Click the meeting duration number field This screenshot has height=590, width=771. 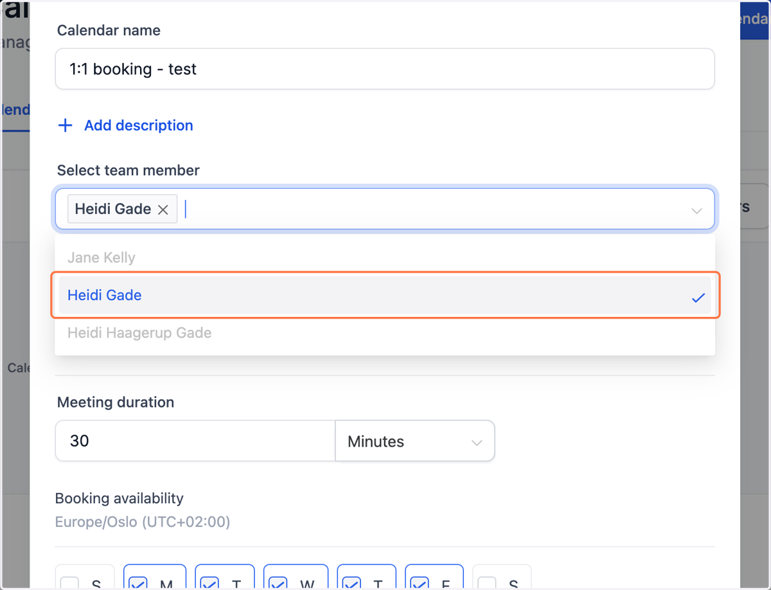click(195, 441)
